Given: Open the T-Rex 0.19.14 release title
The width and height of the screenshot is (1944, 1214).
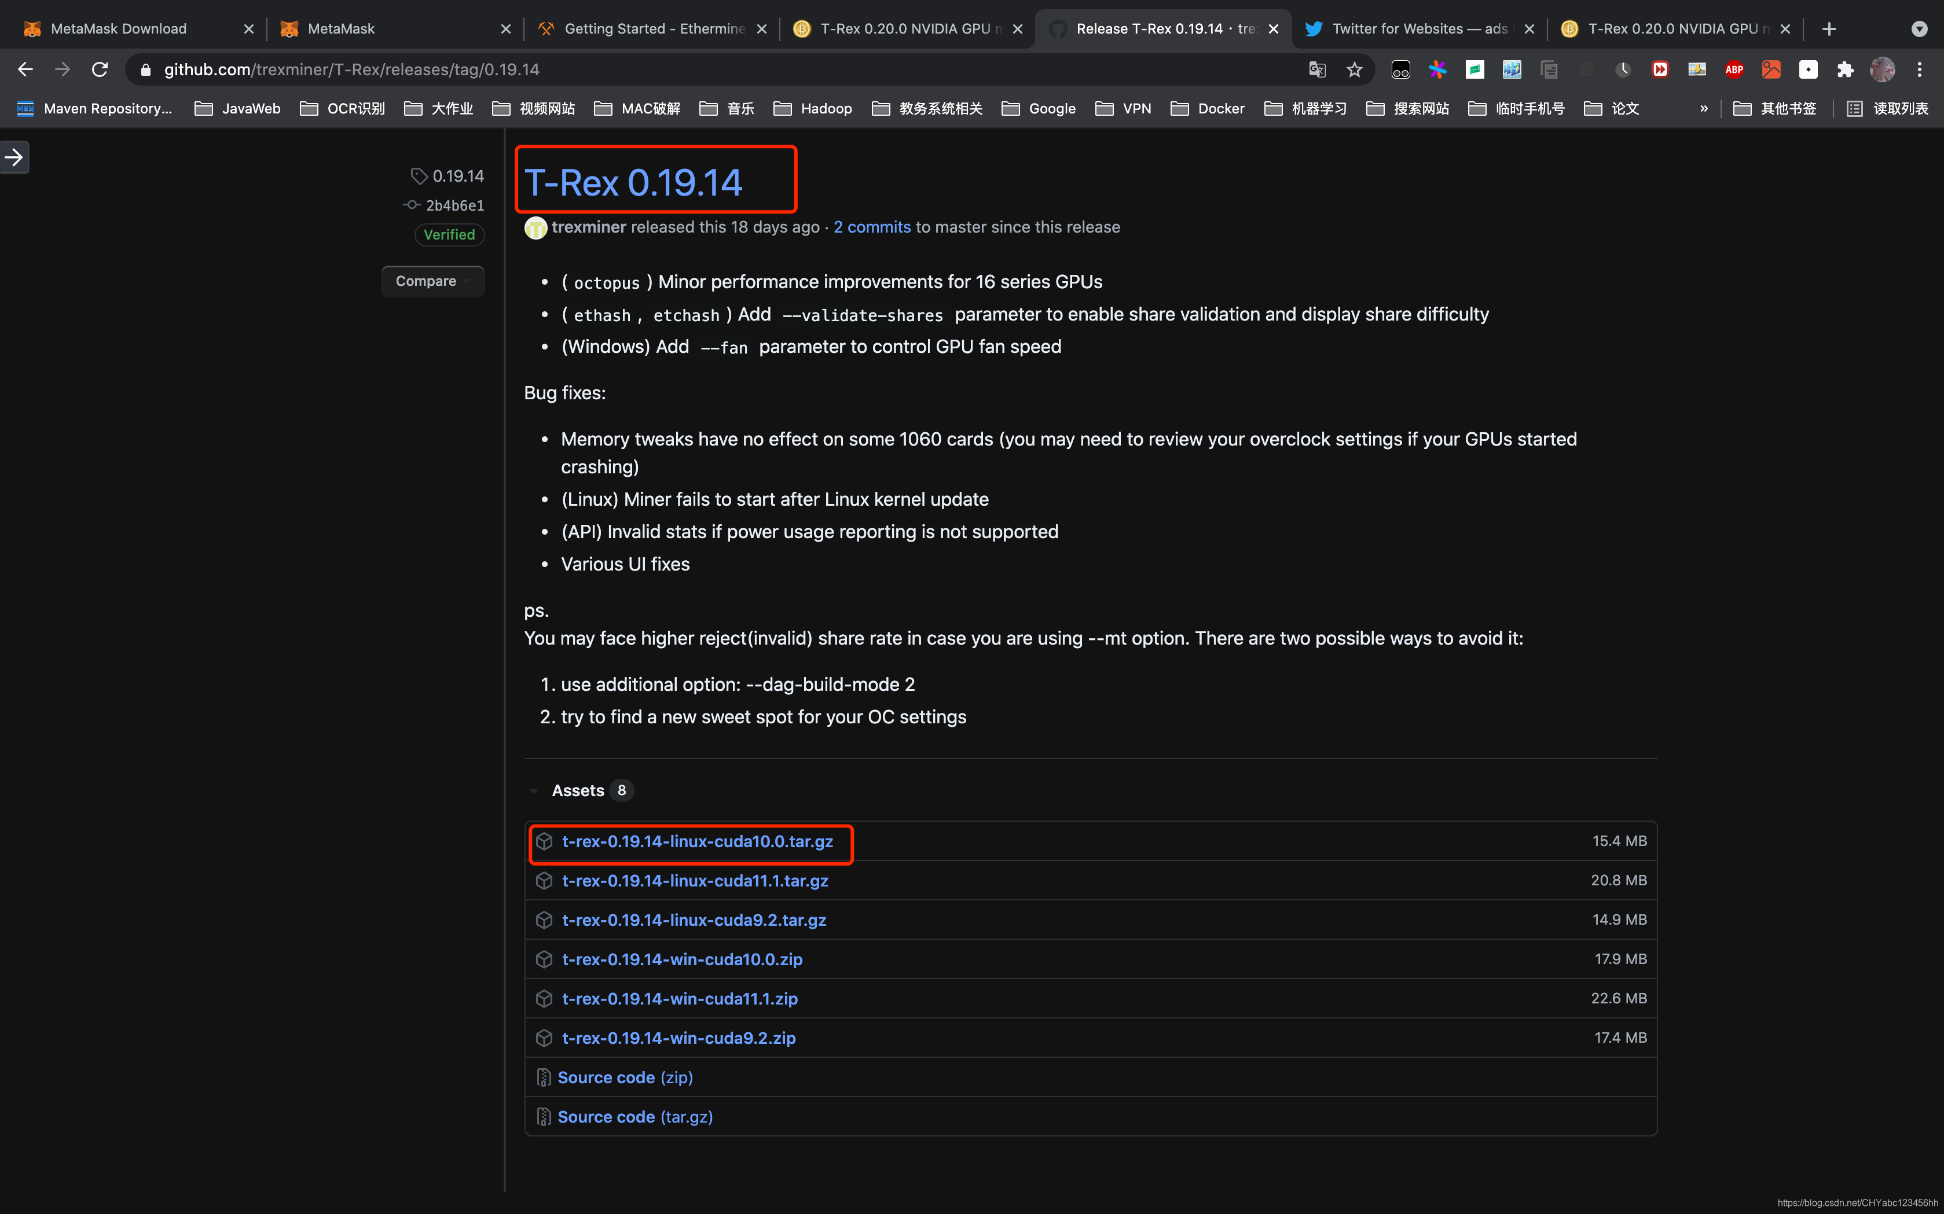Looking at the screenshot, I should tap(633, 182).
